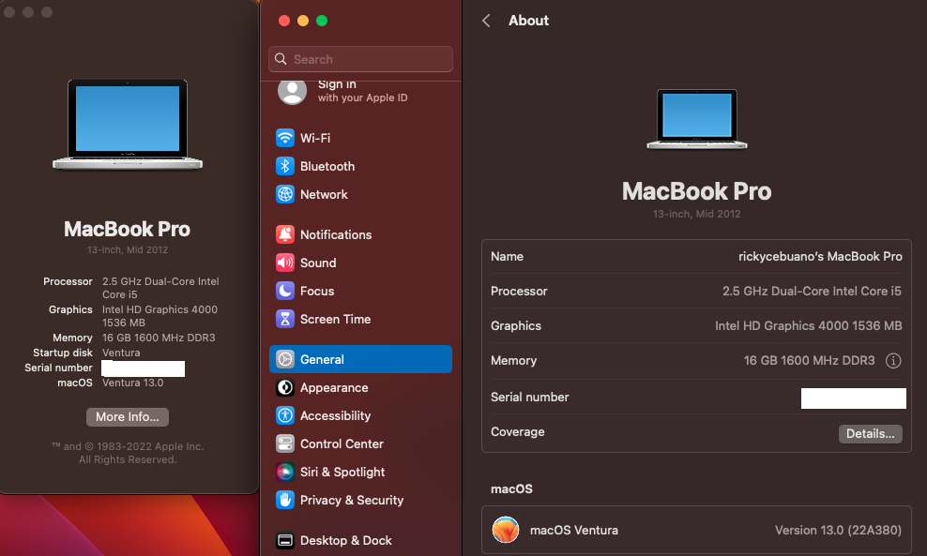This screenshot has width=927, height=556.
Task: Open Desktop & Dock settings
Action: (x=346, y=540)
